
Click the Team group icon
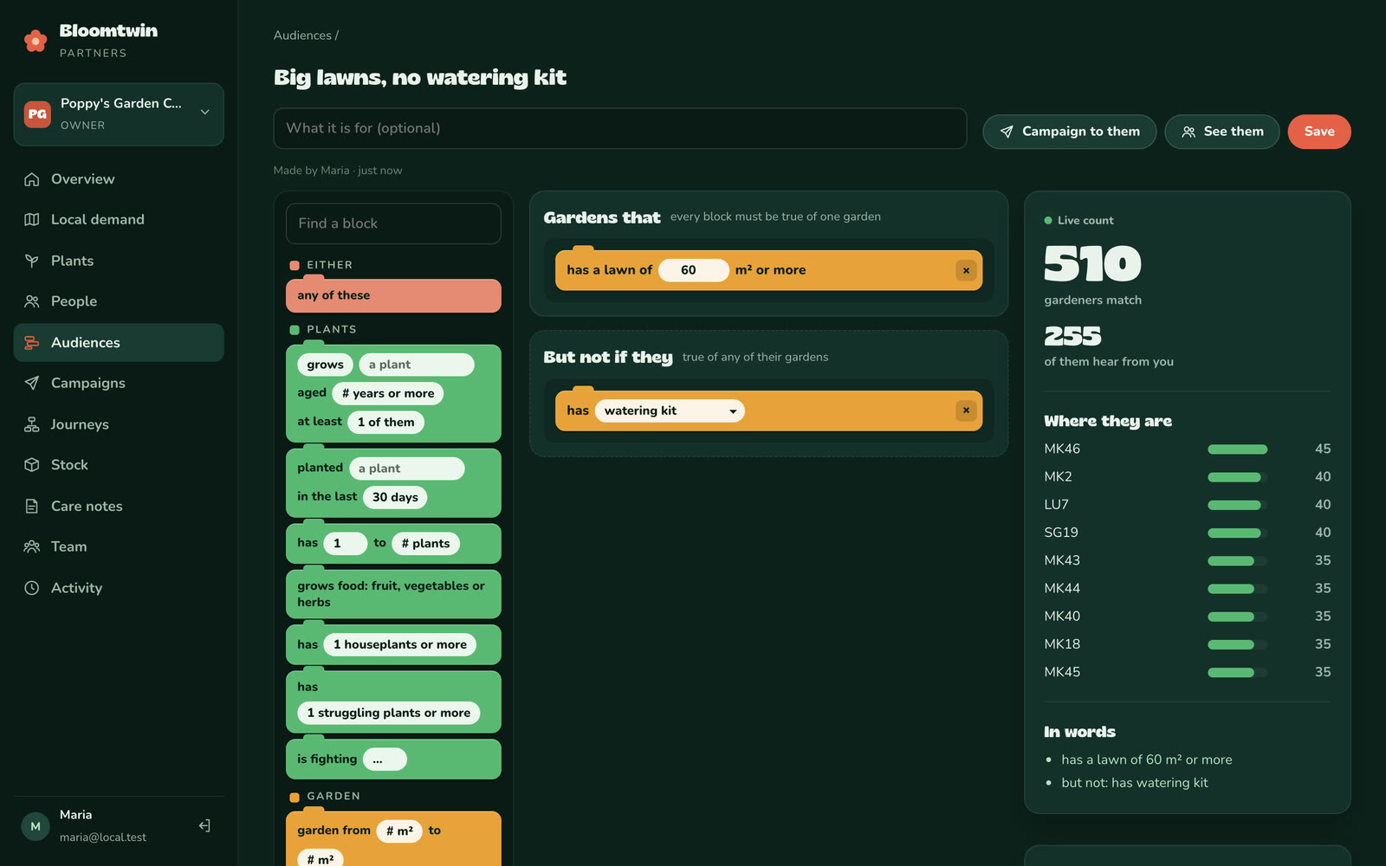(x=32, y=546)
